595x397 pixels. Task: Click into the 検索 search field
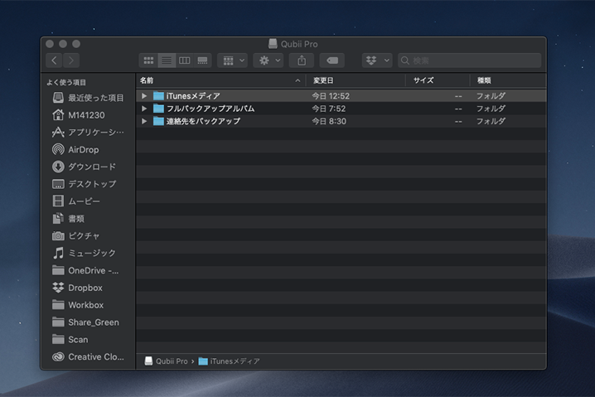coord(469,61)
